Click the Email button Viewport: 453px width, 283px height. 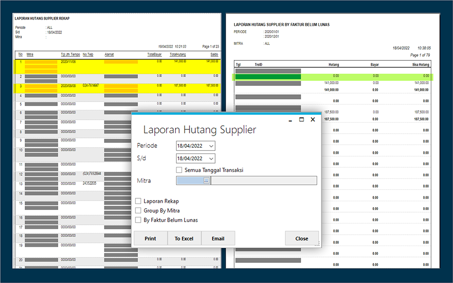[x=218, y=238]
